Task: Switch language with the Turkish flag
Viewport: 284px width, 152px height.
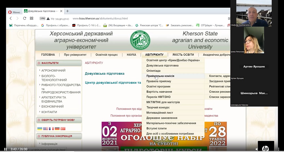Action: (x=63, y=129)
